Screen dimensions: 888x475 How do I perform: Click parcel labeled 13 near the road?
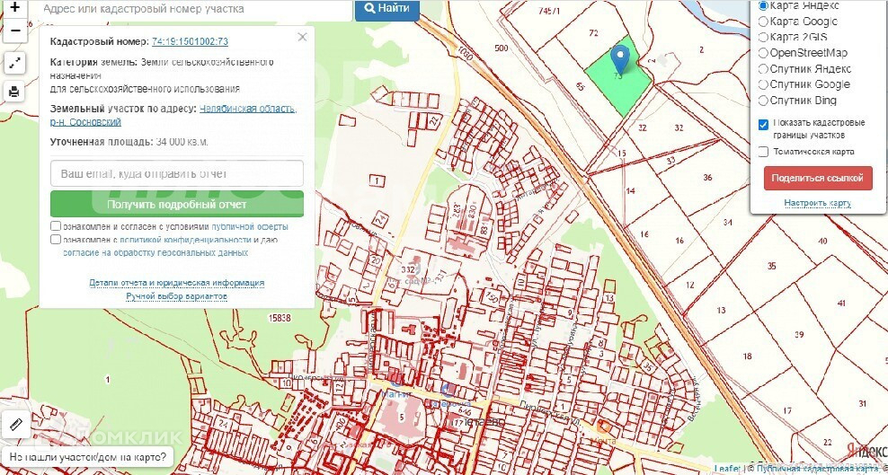pyautogui.click(x=721, y=310)
